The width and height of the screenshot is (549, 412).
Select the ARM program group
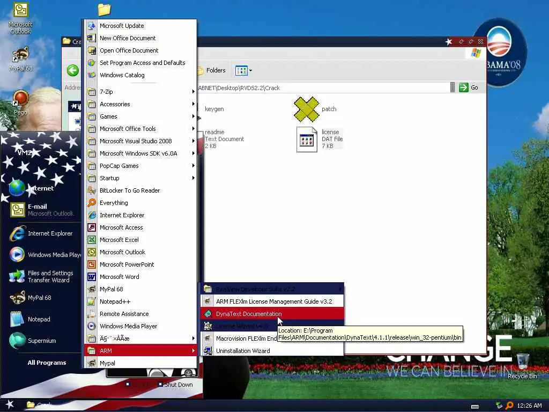point(140,351)
